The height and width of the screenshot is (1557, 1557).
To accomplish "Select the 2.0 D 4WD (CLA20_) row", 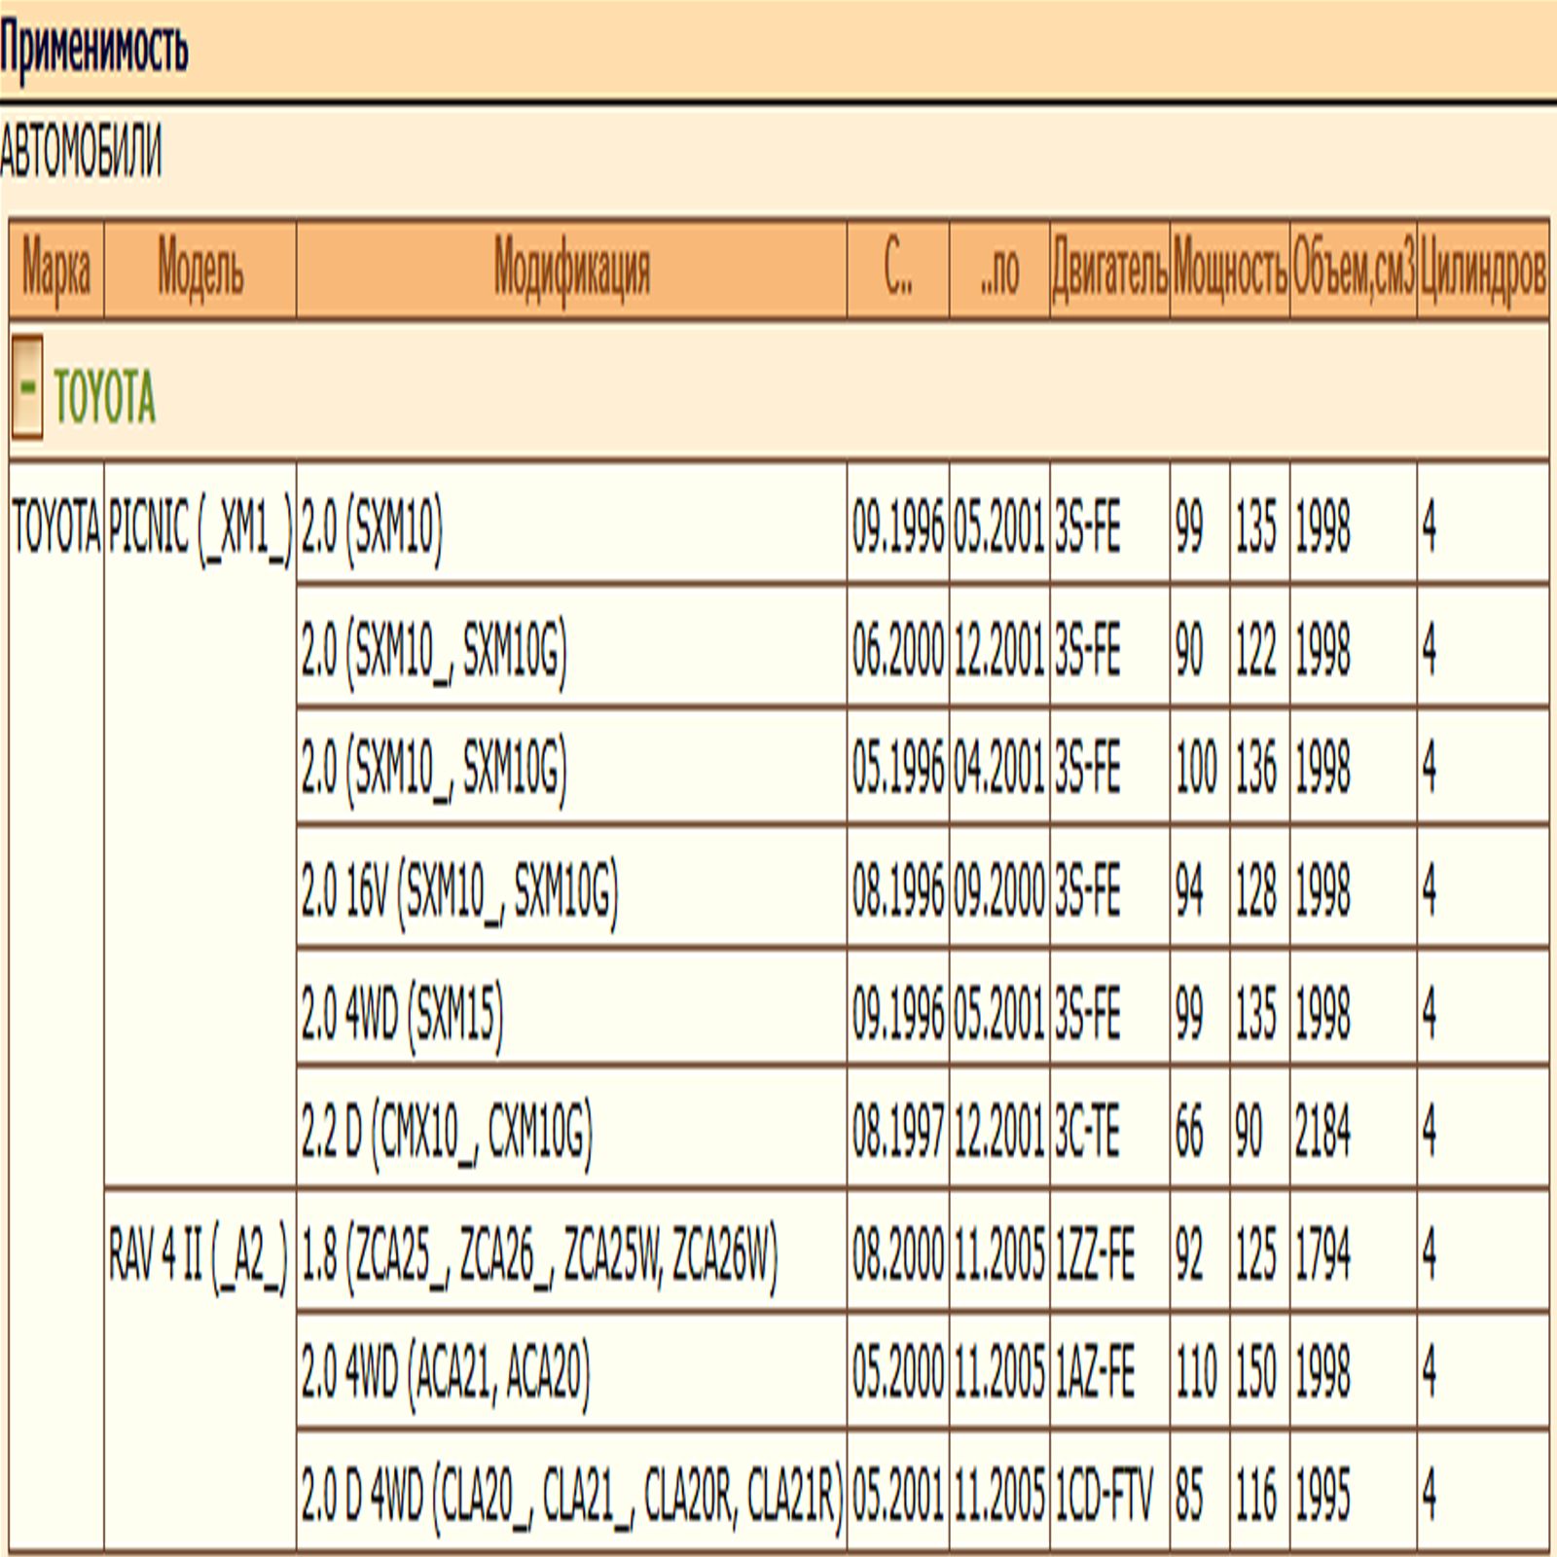I will pos(571,1494).
